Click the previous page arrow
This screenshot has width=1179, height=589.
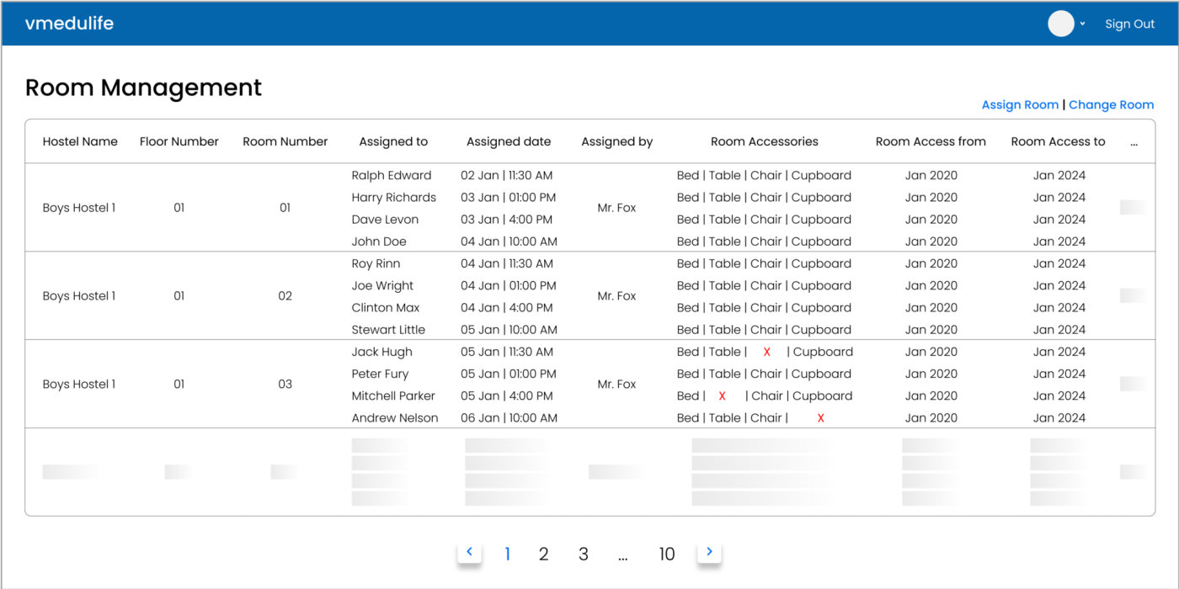tap(469, 552)
